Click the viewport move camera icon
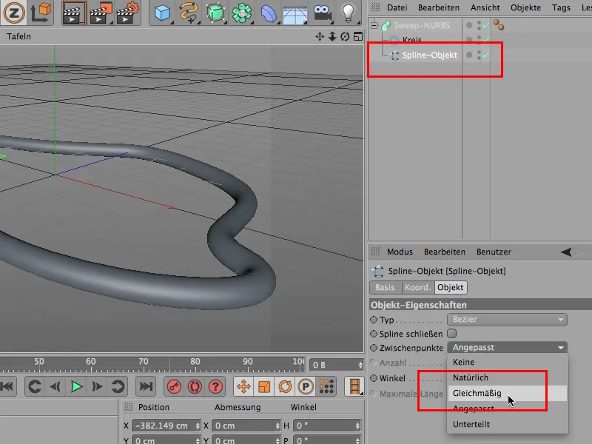 tap(320, 36)
